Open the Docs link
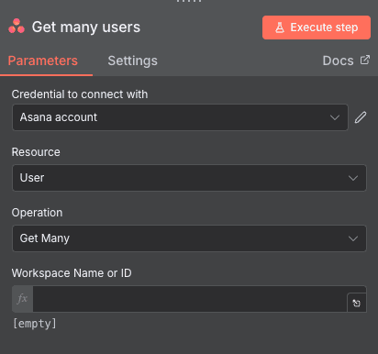 (346, 61)
